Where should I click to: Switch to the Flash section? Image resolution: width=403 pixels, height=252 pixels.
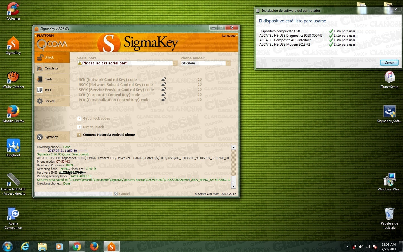(x=52, y=79)
